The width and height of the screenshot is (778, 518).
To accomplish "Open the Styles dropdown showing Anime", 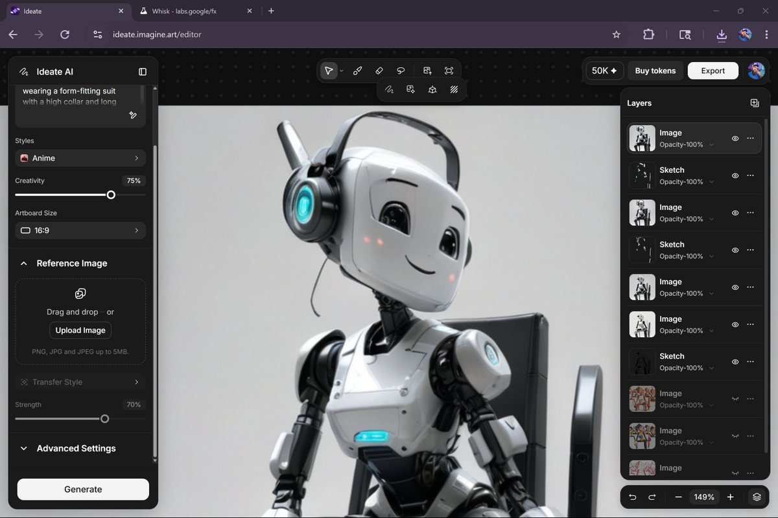I will point(80,157).
